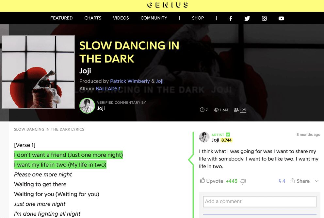Click the Genius logo in the header
Screen dimensions: 324x218
point(168,5)
